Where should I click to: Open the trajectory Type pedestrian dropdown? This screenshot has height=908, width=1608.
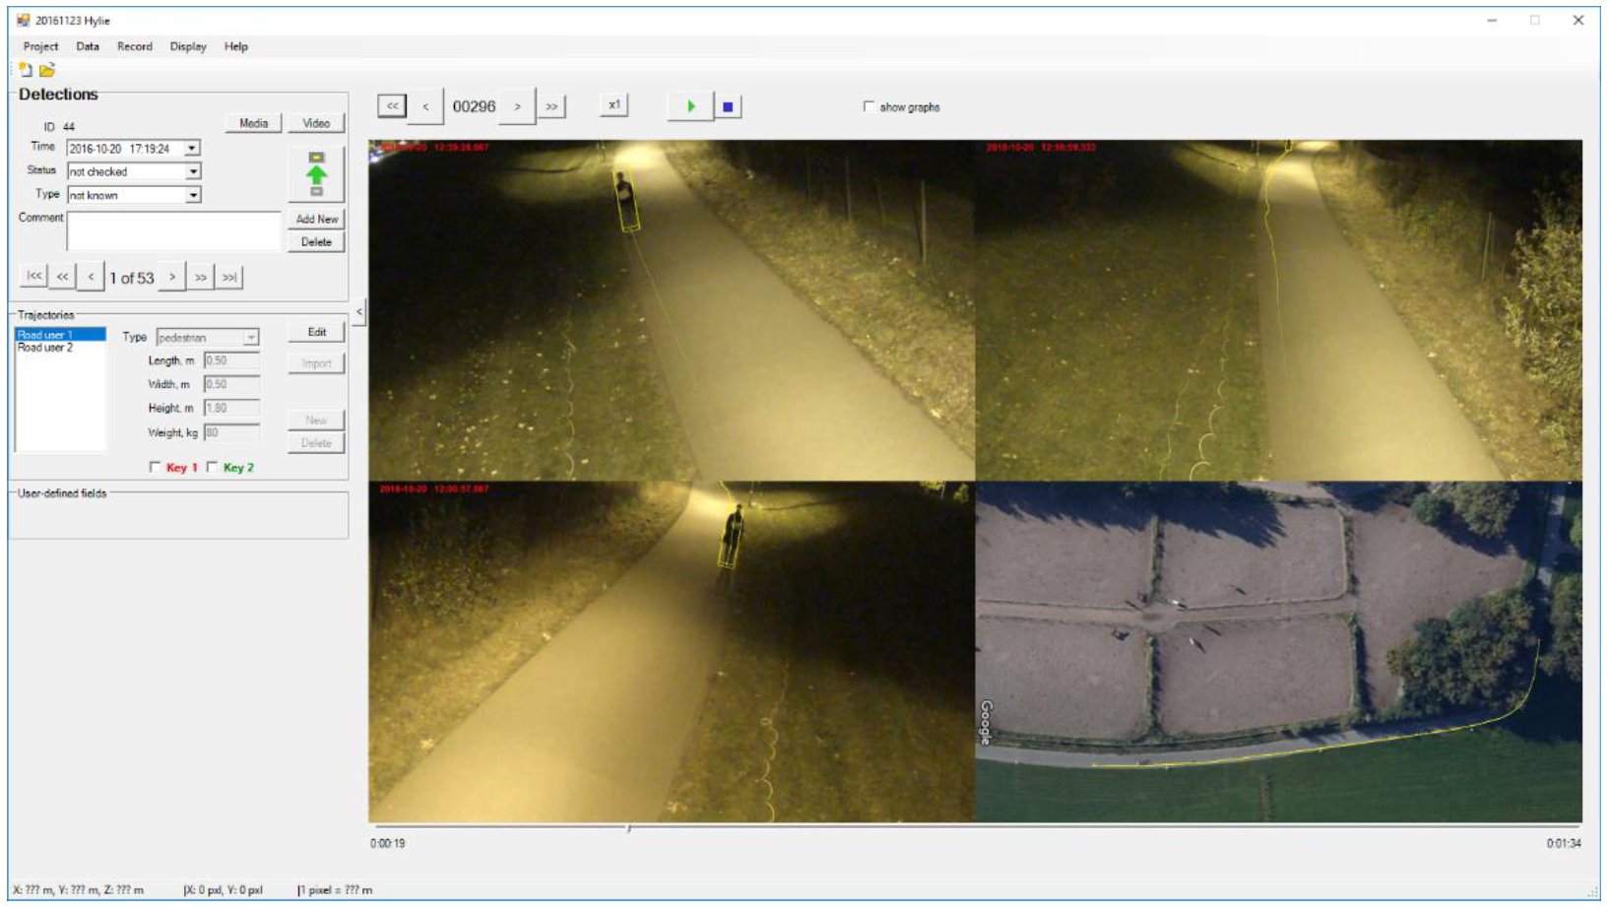(251, 337)
